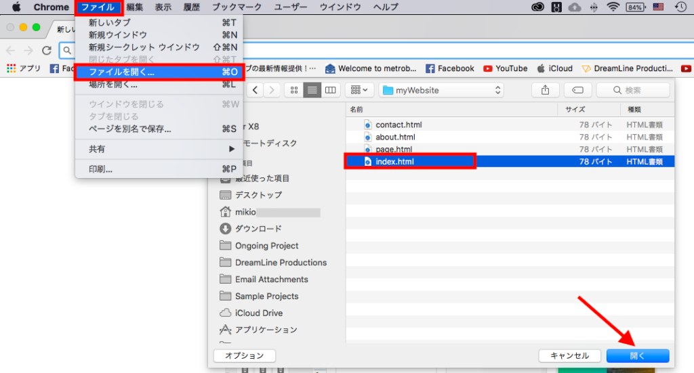Viewport: 694px width, 373px height.
Task: Select page.html file
Action: pyautogui.click(x=510, y=150)
